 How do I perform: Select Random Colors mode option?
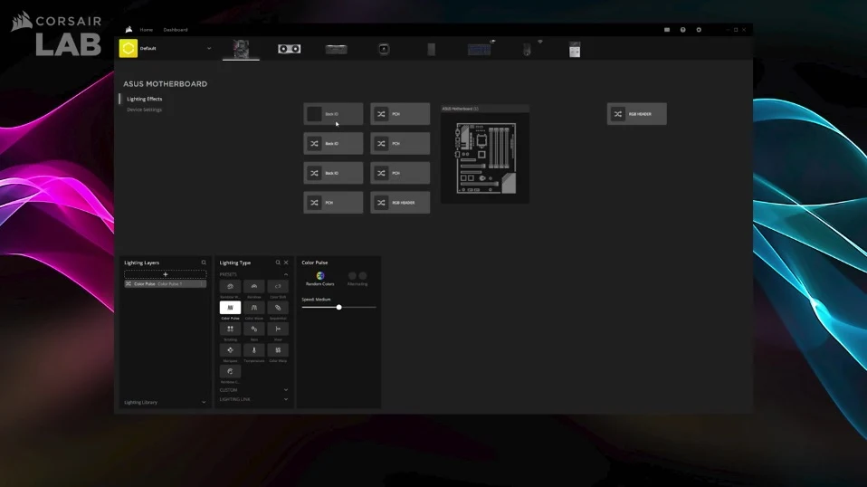[320, 279]
